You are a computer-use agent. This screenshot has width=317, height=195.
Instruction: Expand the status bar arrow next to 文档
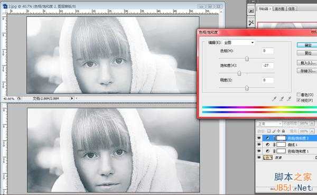(72, 98)
